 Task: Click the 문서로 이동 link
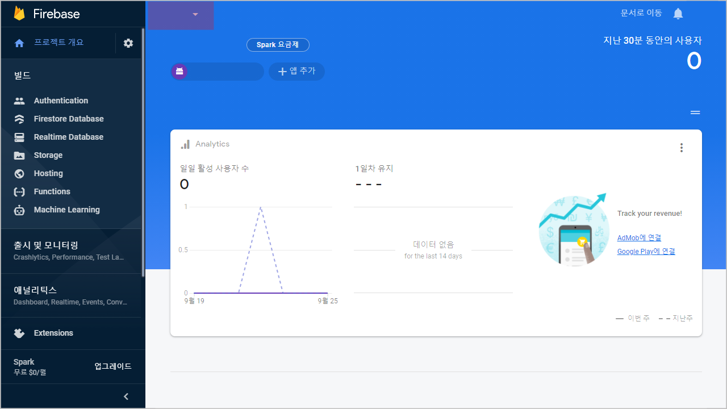(x=641, y=13)
